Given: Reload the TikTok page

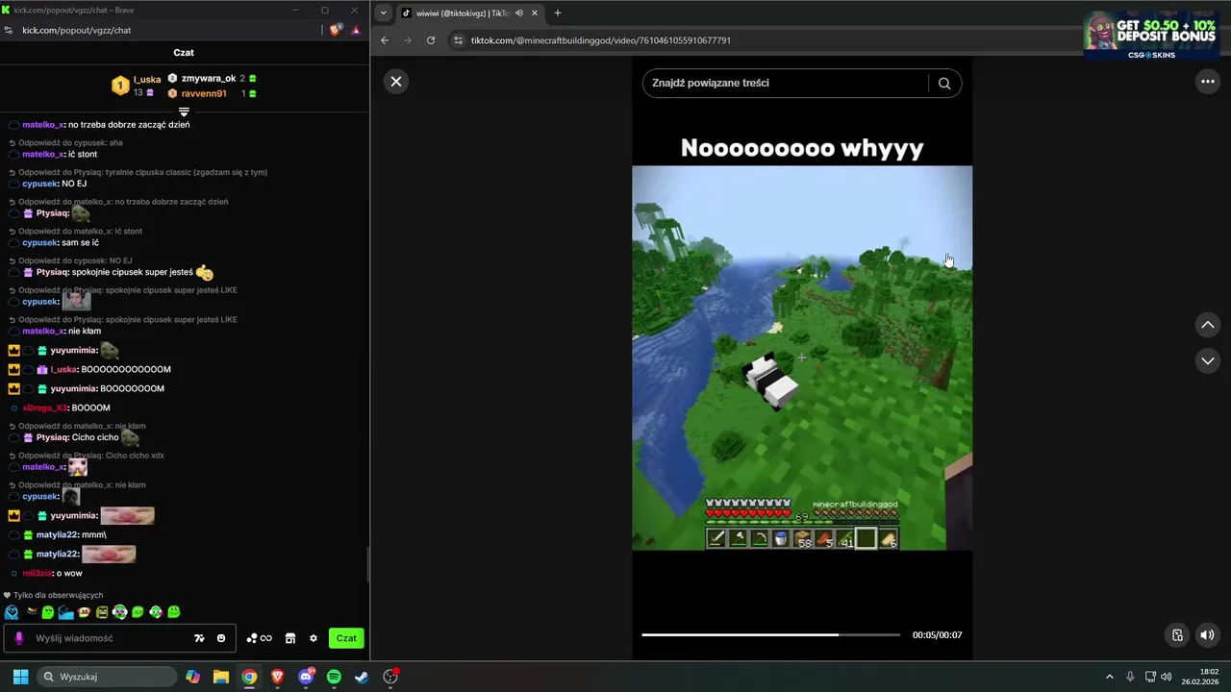Looking at the screenshot, I should pyautogui.click(x=431, y=40).
